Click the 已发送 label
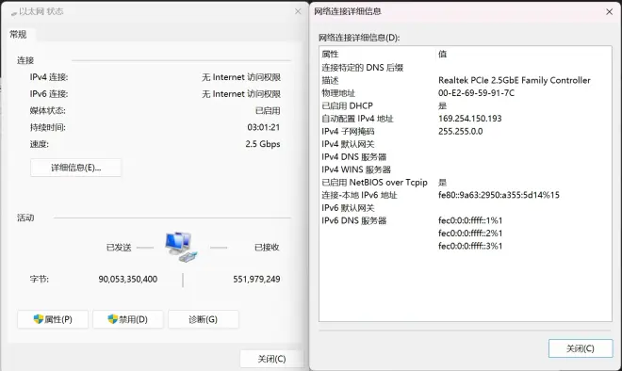622x371 pixels. (119, 248)
